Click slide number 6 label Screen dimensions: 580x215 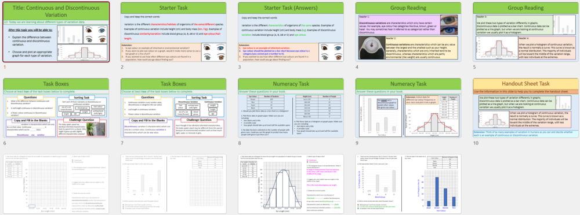[5, 143]
